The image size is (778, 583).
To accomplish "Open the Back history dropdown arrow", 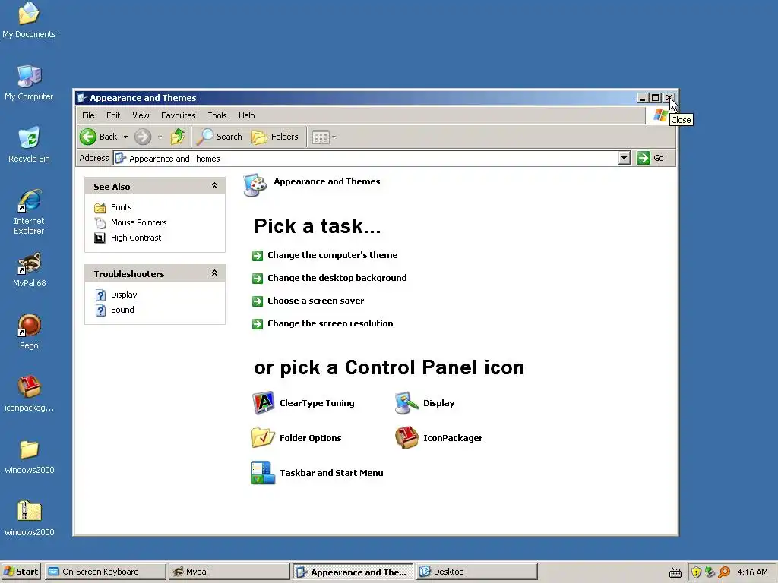I will coord(125,137).
